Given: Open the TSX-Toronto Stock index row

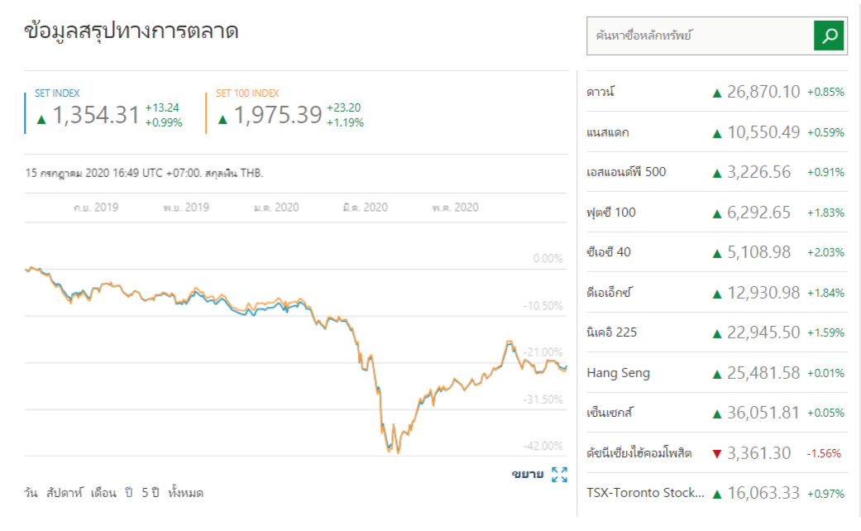Looking at the screenshot, I should click(645, 493).
